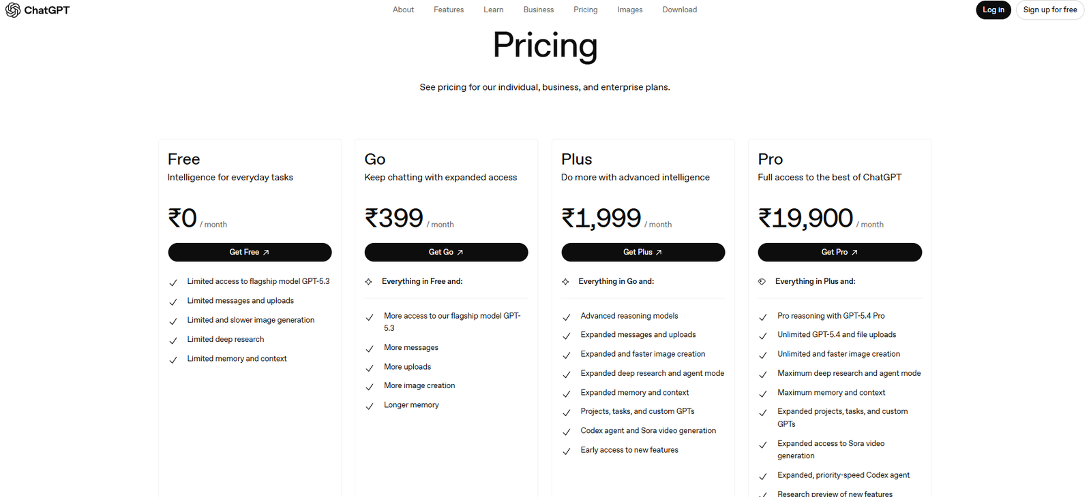
Task: Click the sparkle icon beside Everything in Go and
Action: [566, 281]
